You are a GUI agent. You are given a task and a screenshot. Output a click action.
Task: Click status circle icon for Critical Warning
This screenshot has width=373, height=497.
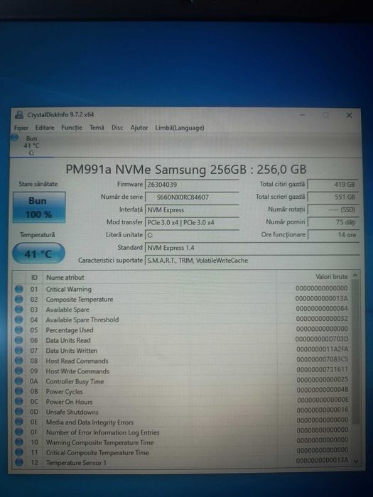[x=19, y=289]
